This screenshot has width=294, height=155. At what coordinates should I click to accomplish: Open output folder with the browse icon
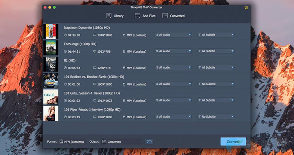click(149, 142)
